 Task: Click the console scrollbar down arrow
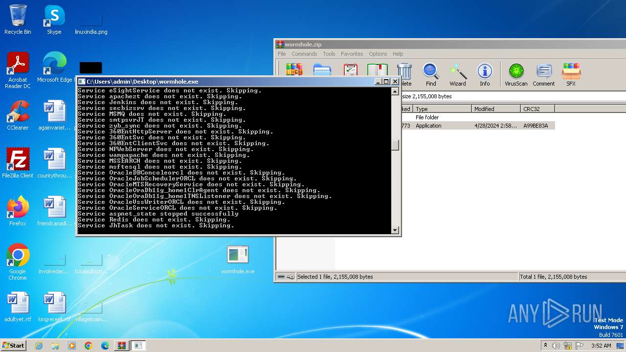[395, 230]
